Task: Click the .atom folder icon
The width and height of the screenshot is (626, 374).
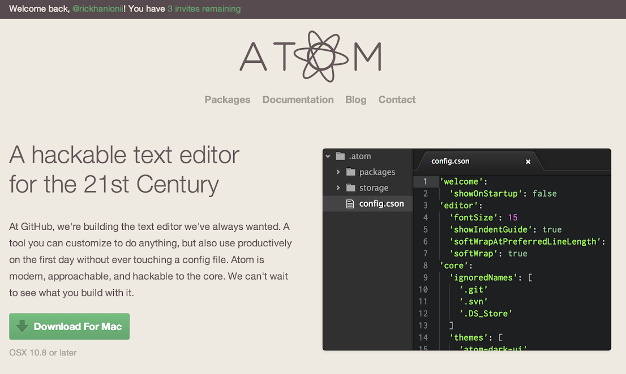Action: [x=340, y=156]
